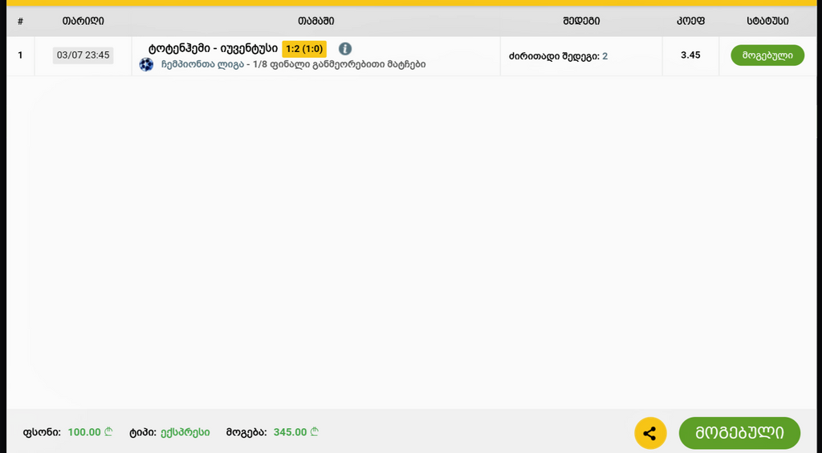
Task: Click the coefficient value 3.45
Action: click(x=690, y=55)
